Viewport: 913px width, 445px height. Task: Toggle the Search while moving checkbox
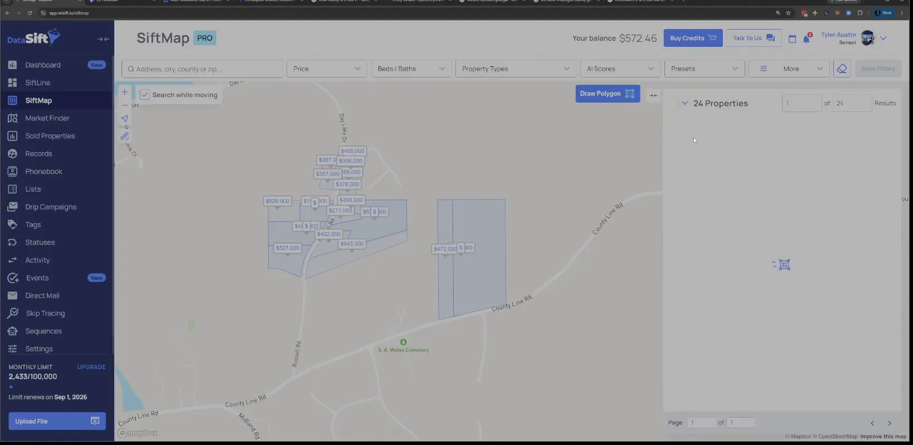145,95
